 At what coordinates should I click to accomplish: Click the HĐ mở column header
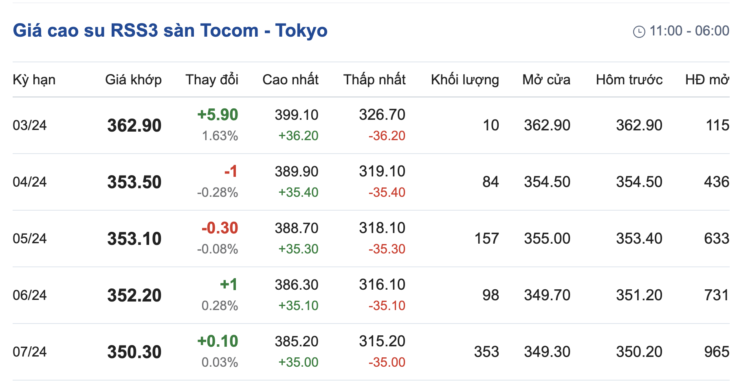707,79
